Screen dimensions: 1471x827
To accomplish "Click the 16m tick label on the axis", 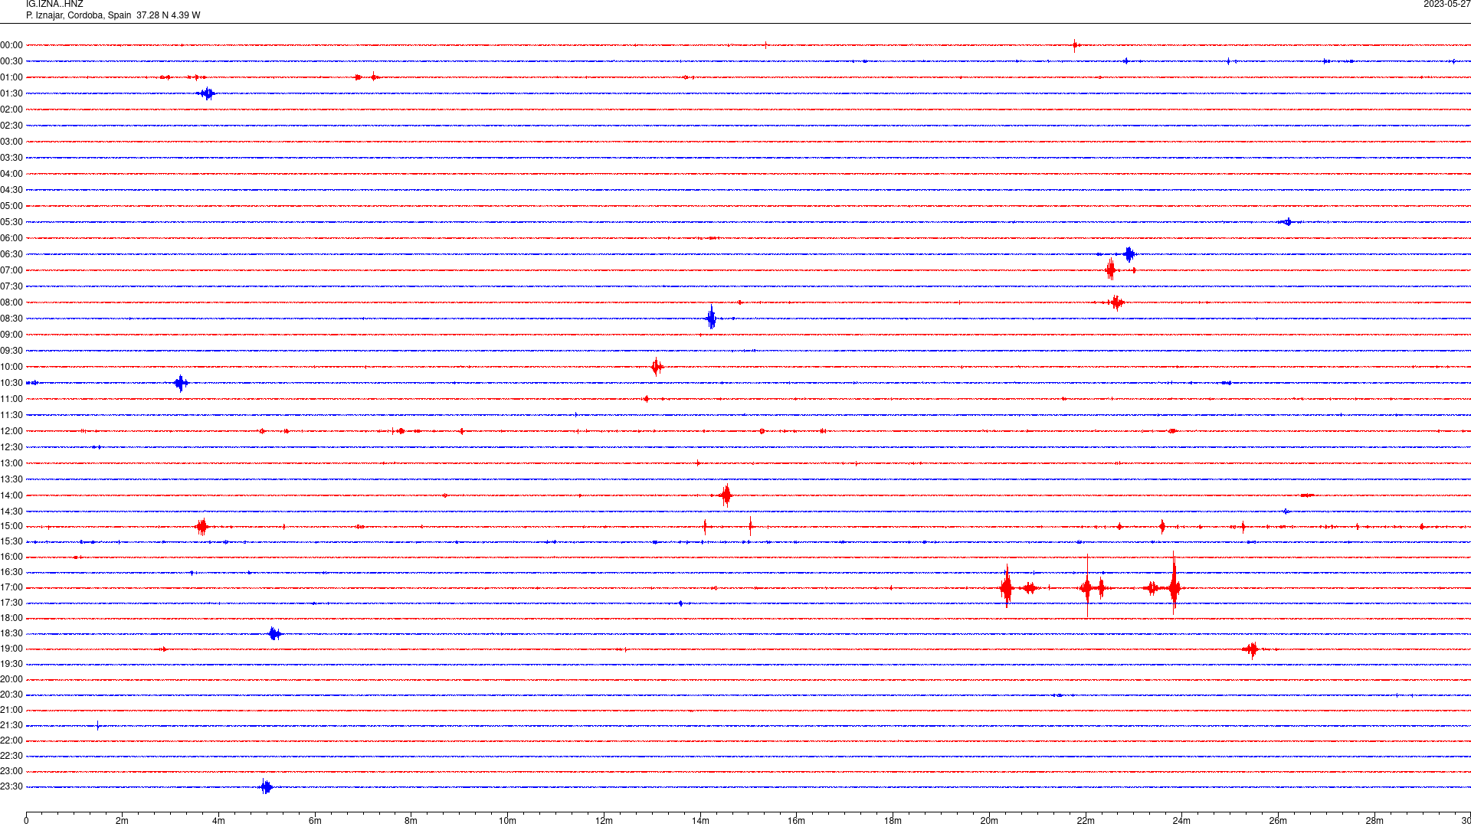I will [797, 821].
